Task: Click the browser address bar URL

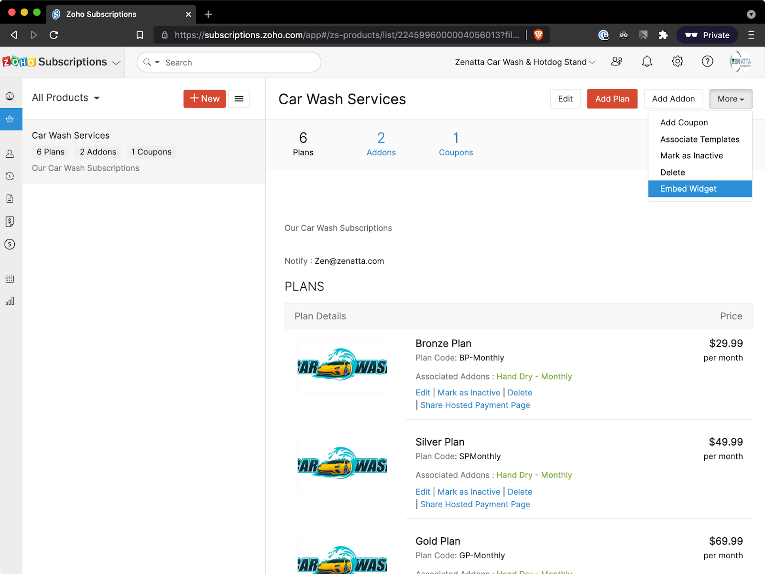Action: (x=347, y=35)
